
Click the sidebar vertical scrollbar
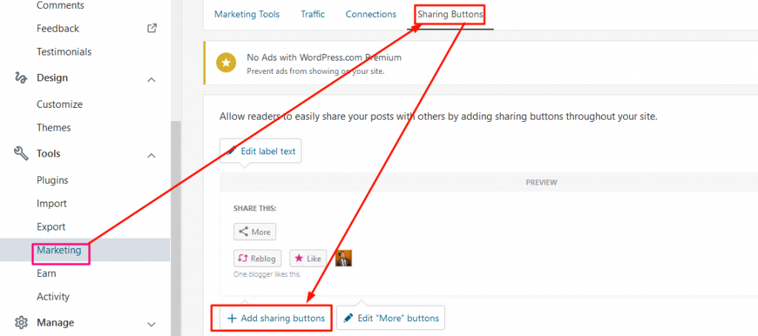(x=175, y=227)
